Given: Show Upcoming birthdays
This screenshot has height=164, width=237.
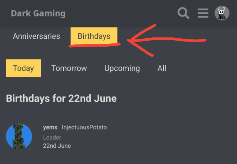Looking at the screenshot, I should (122, 68).
